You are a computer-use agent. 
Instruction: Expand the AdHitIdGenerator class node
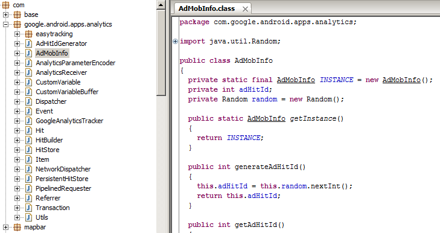[x=17, y=44]
